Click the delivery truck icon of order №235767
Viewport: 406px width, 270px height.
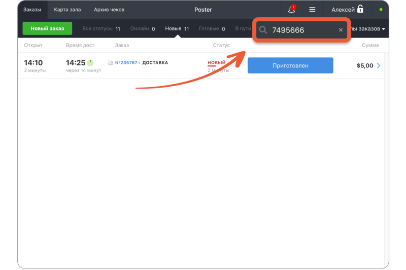pyautogui.click(x=110, y=63)
